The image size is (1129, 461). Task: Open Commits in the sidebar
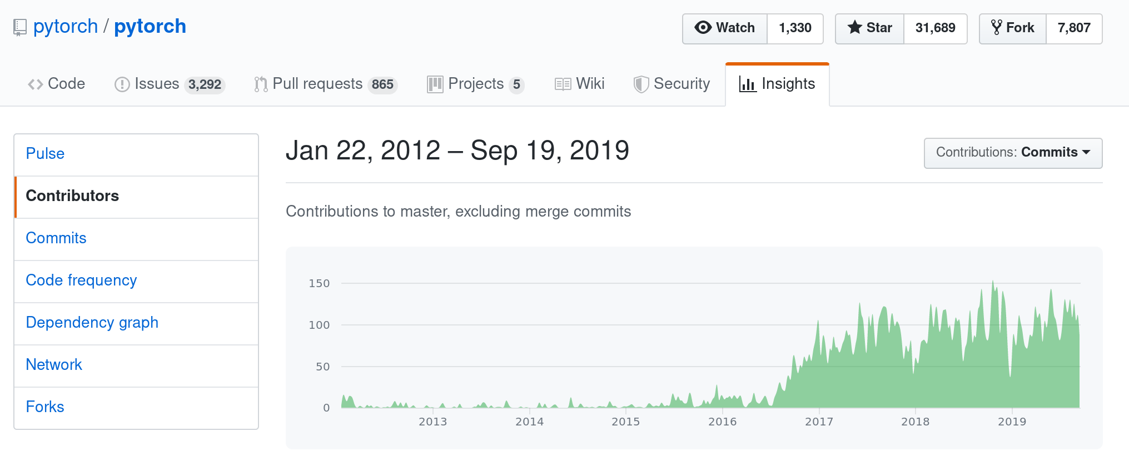click(x=136, y=238)
